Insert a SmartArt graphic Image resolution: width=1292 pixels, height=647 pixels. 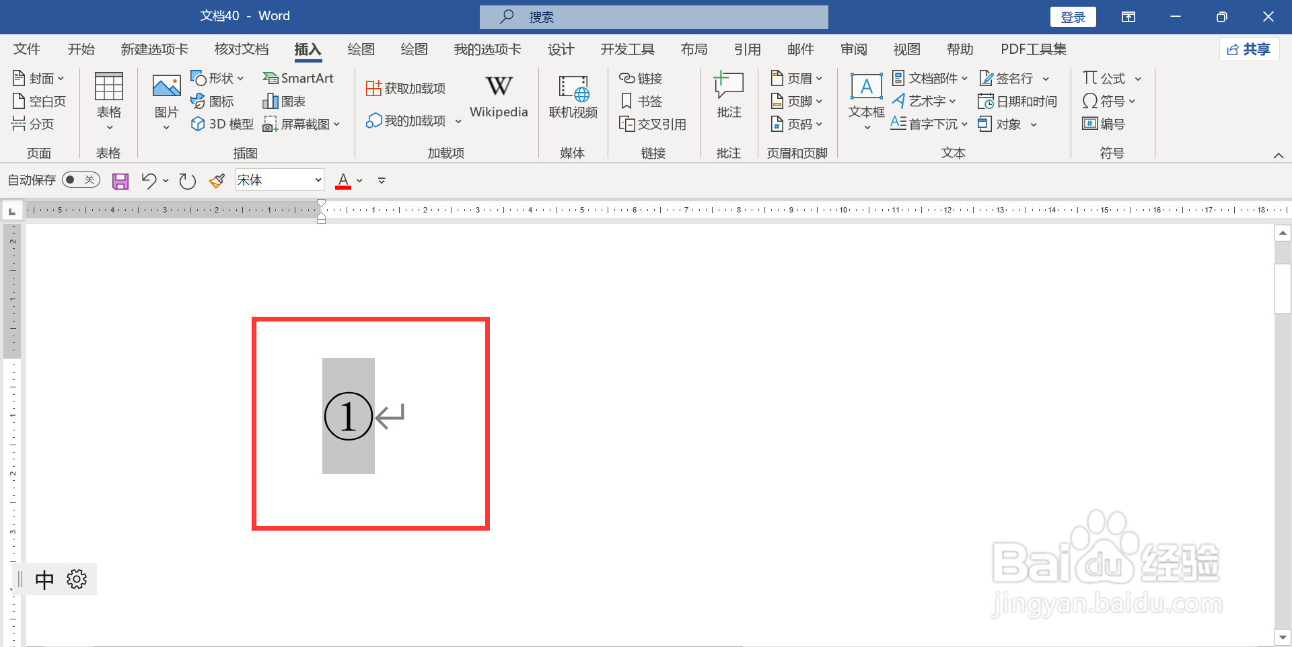tap(298, 78)
